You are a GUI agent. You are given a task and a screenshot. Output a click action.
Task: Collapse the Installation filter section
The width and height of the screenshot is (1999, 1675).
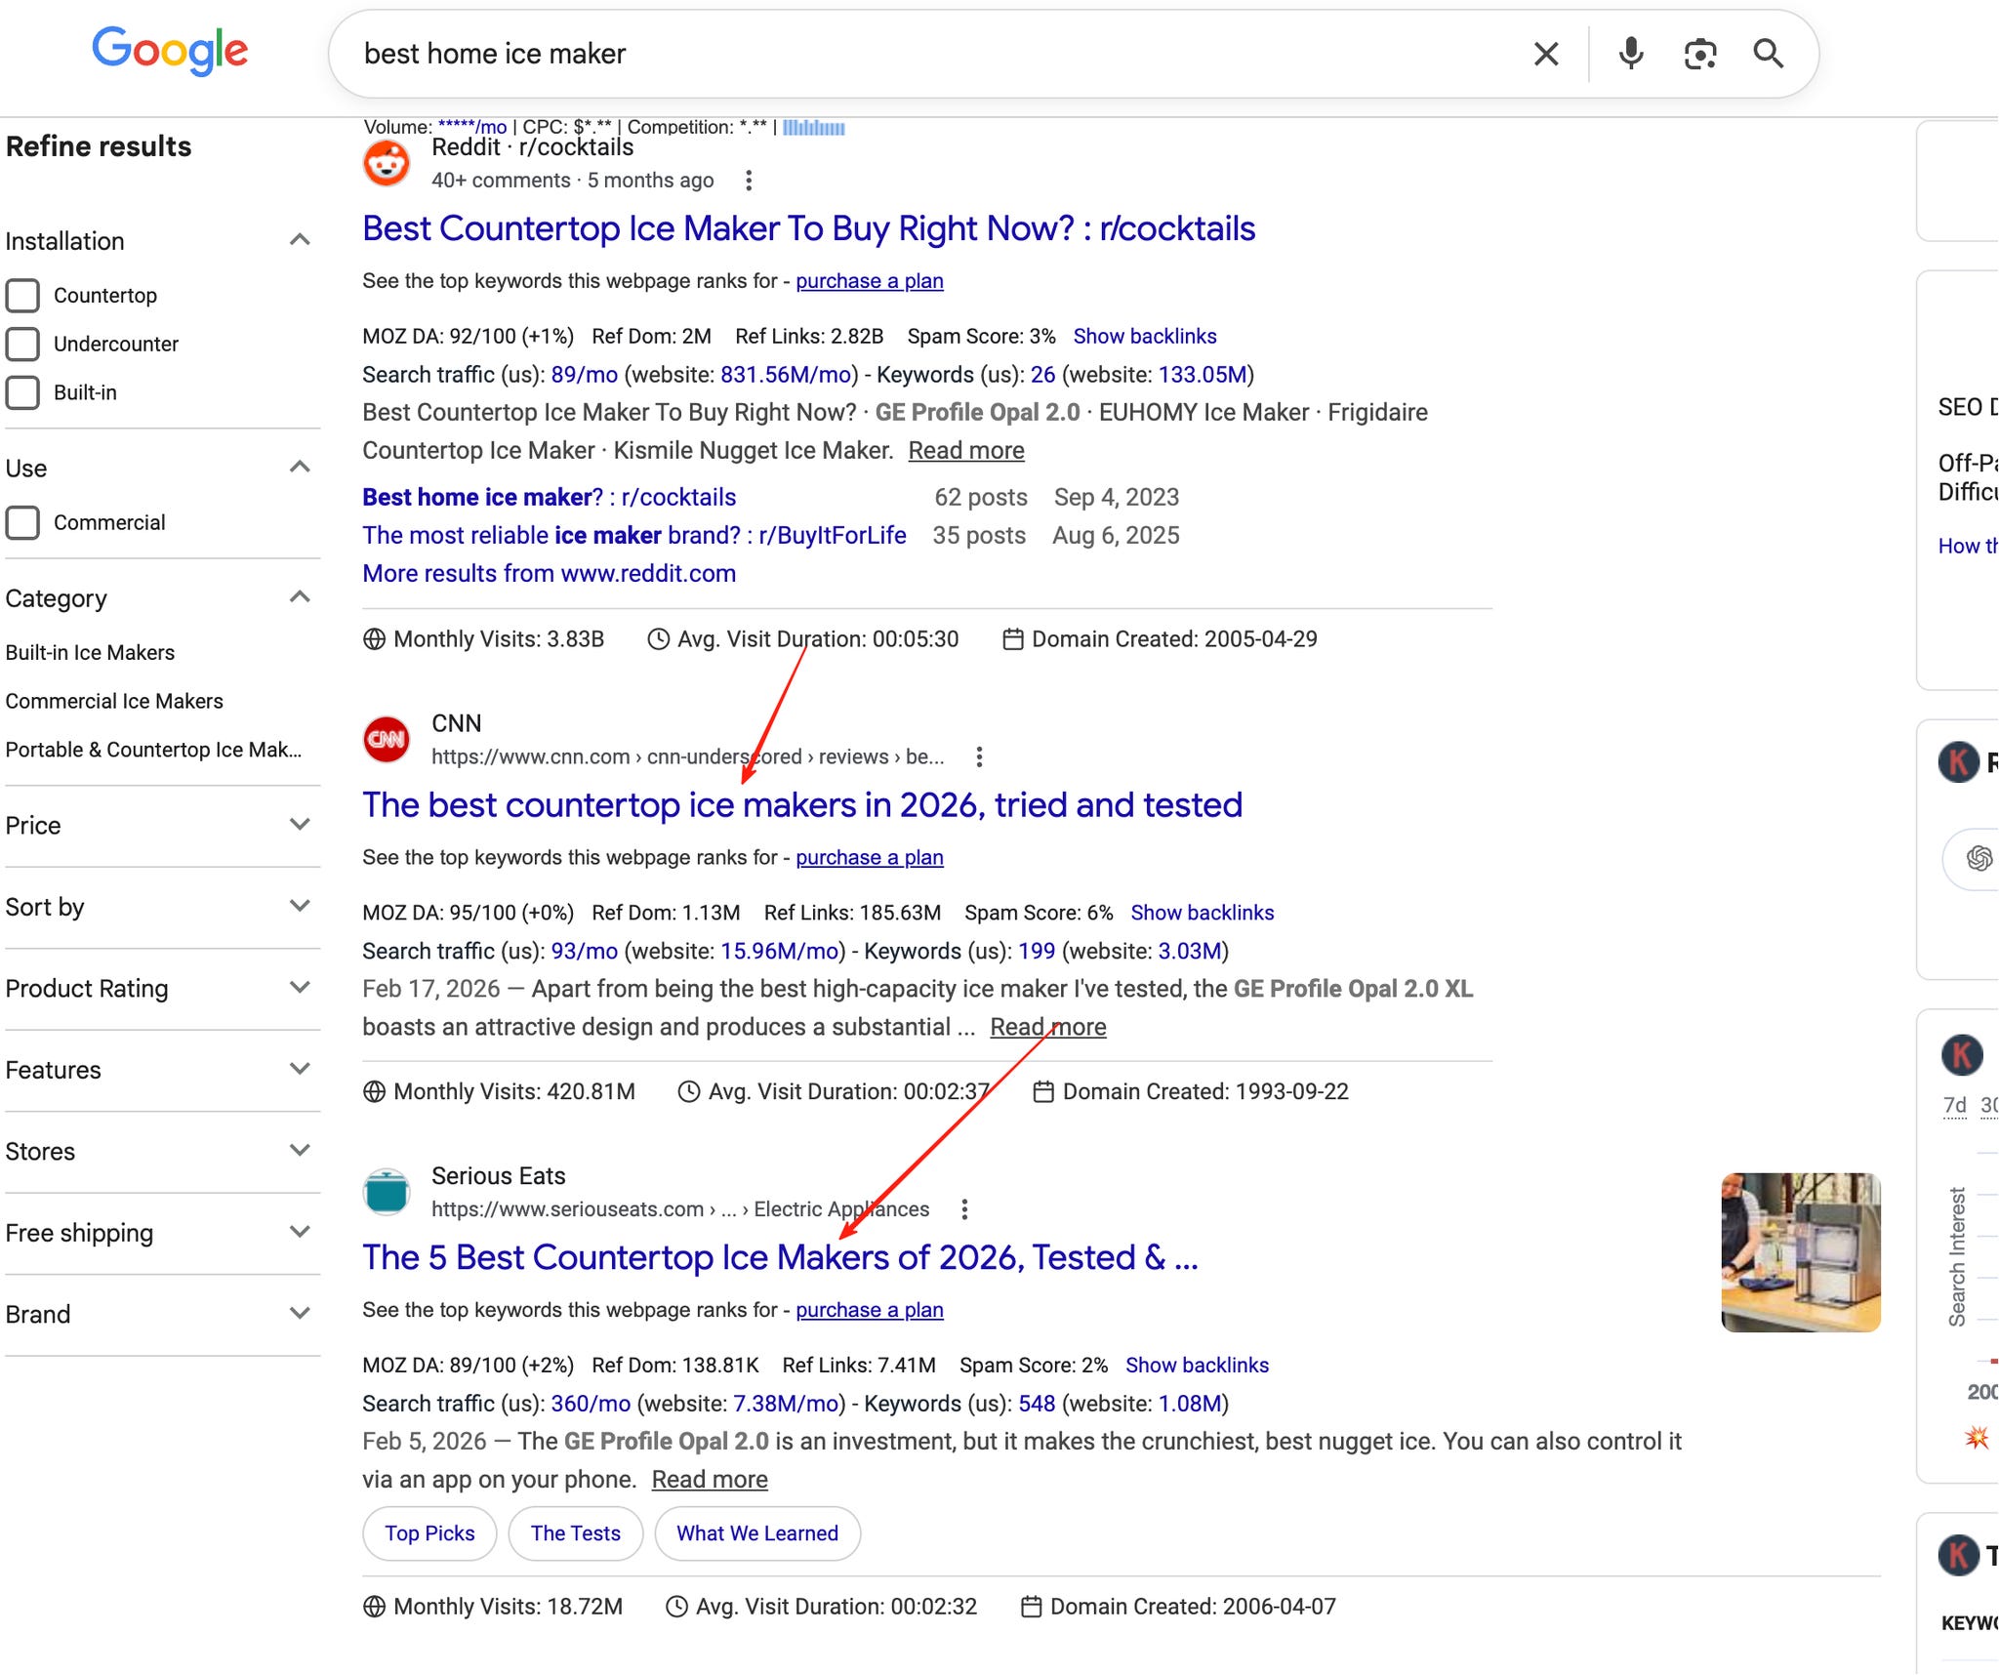coord(300,240)
